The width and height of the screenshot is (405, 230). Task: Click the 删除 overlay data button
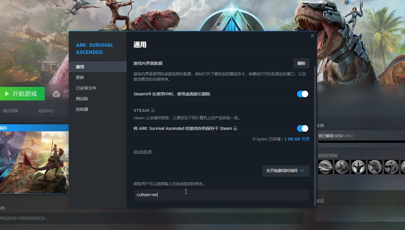(301, 63)
